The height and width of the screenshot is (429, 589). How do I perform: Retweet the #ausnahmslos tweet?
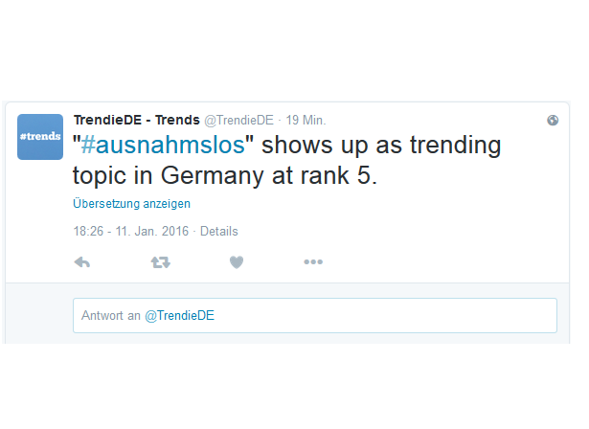click(x=160, y=261)
